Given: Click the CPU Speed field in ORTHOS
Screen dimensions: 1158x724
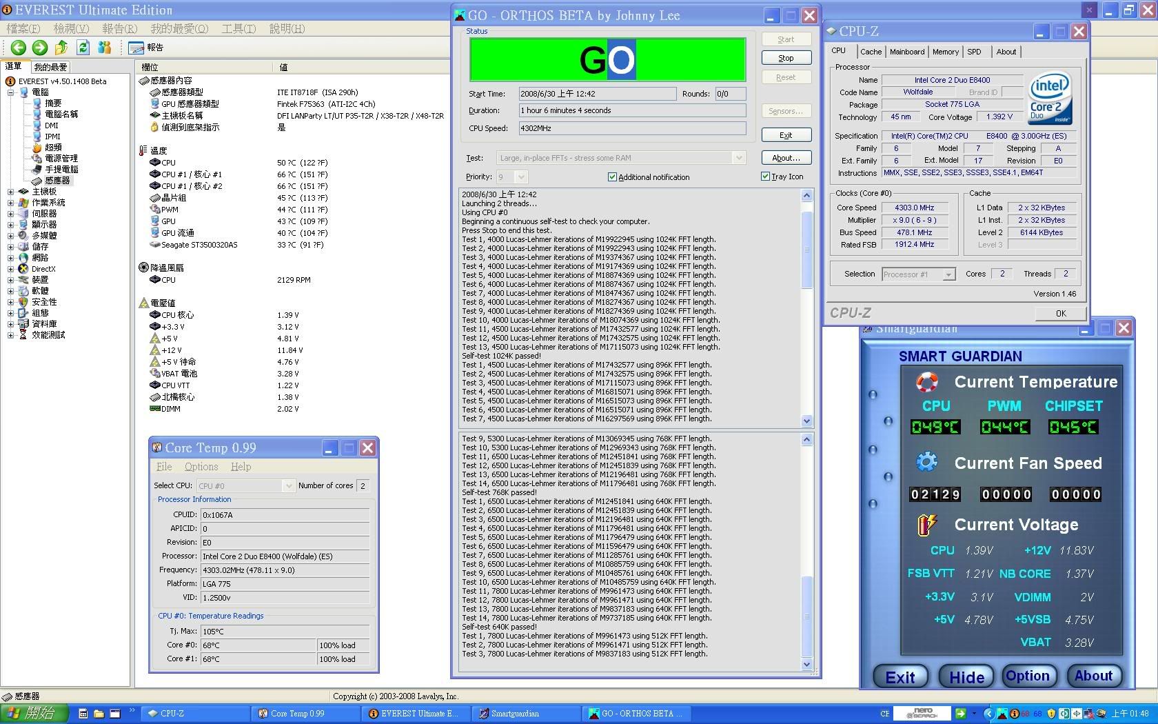Looking at the screenshot, I should [x=633, y=128].
